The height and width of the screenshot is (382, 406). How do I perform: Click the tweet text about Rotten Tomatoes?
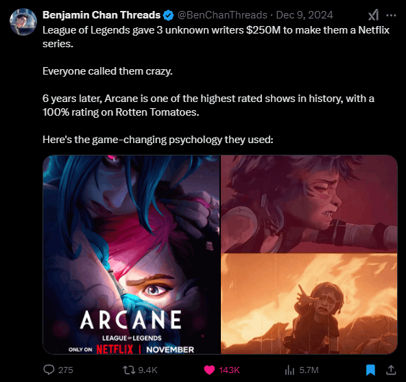click(x=208, y=105)
